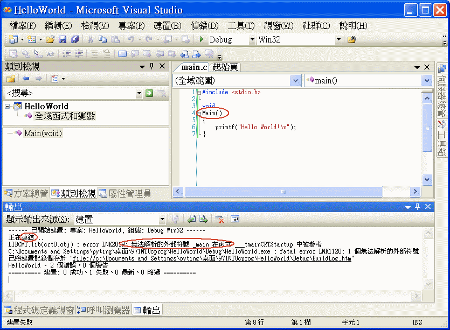Click the editor horizontal scrollbar thumb
450x330 pixels.
(283, 192)
